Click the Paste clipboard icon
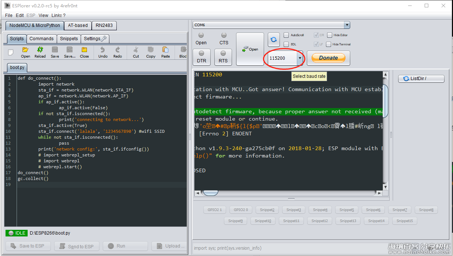 [x=165, y=52]
